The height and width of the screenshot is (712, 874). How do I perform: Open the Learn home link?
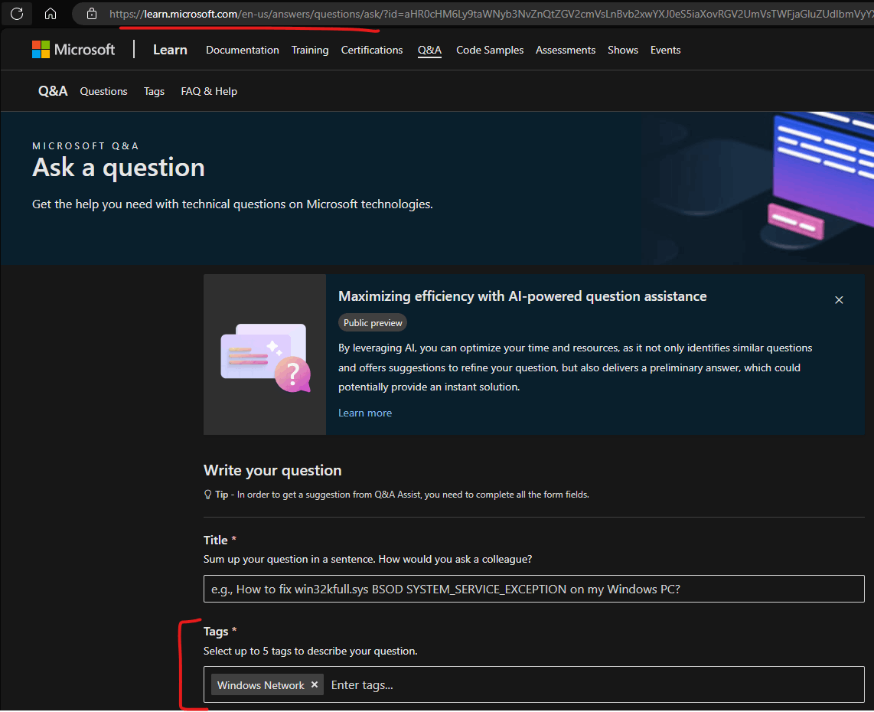170,50
